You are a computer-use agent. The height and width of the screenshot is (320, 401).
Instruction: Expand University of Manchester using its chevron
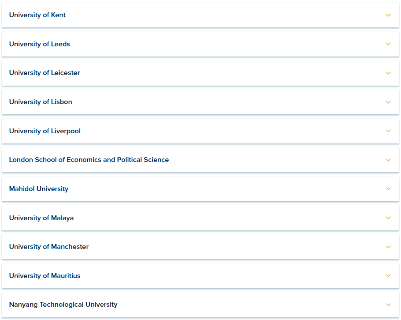tap(388, 247)
